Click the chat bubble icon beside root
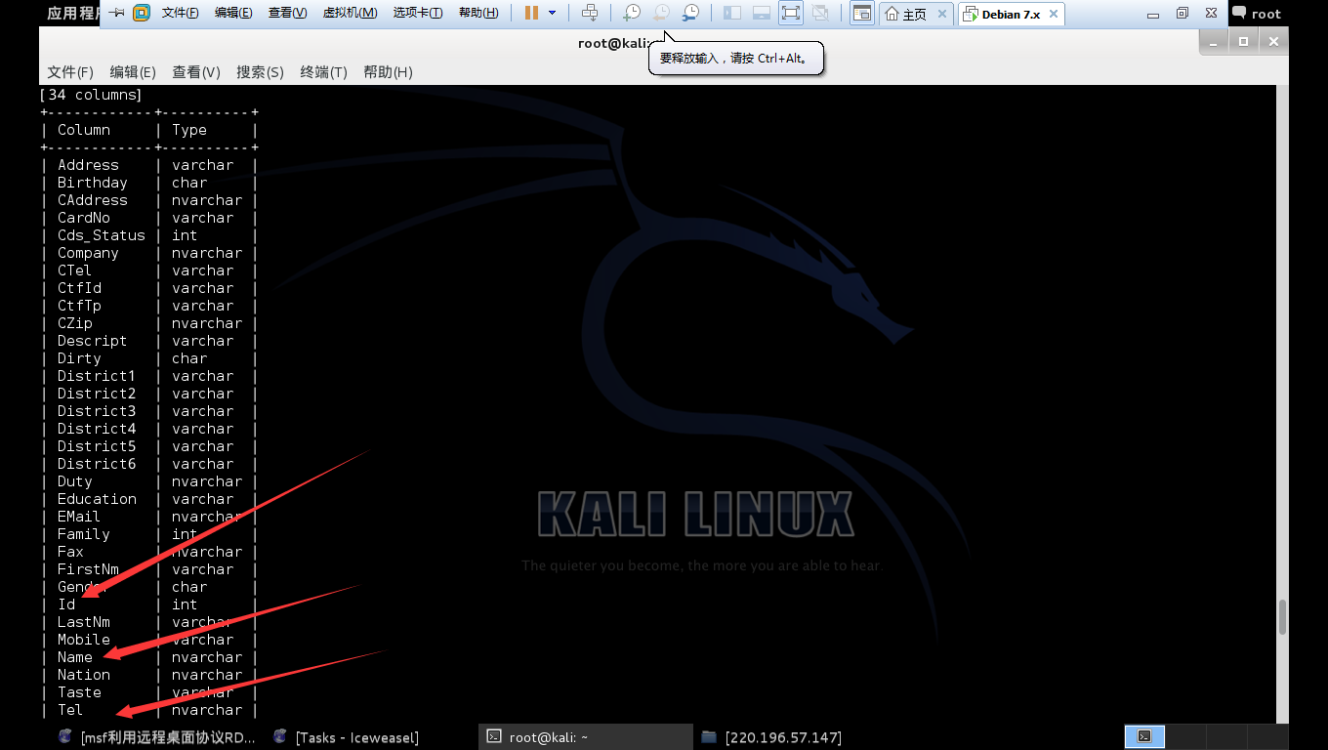This screenshot has width=1328, height=750. pos(1239,13)
